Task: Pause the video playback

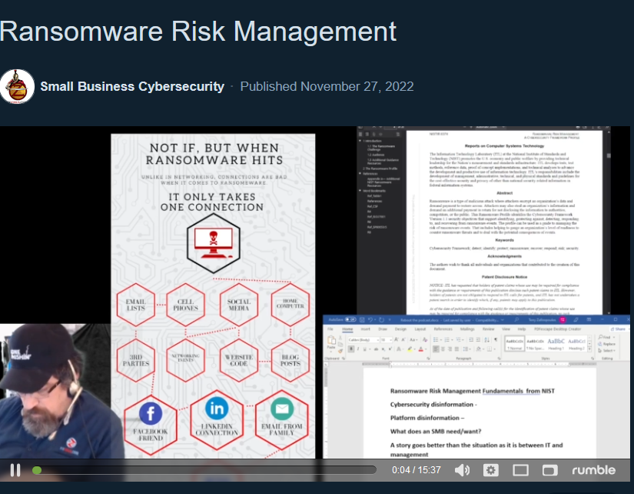Action: (x=15, y=470)
